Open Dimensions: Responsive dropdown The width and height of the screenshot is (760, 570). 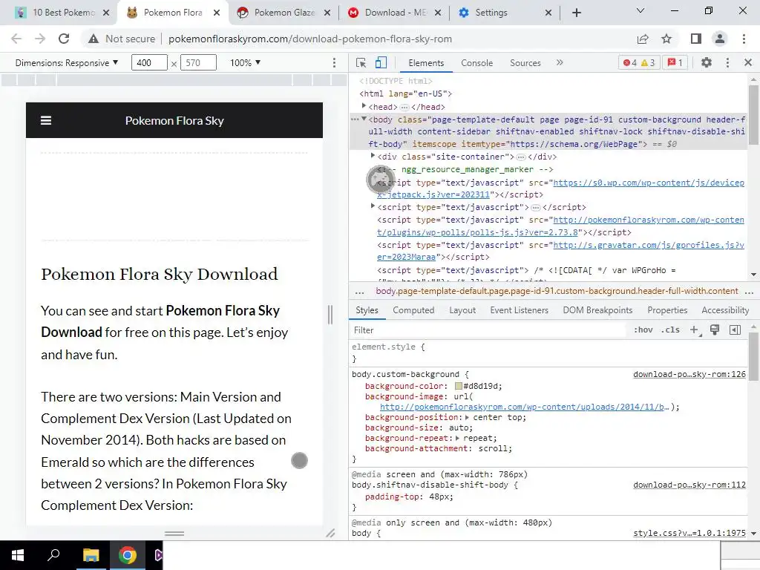67,63
